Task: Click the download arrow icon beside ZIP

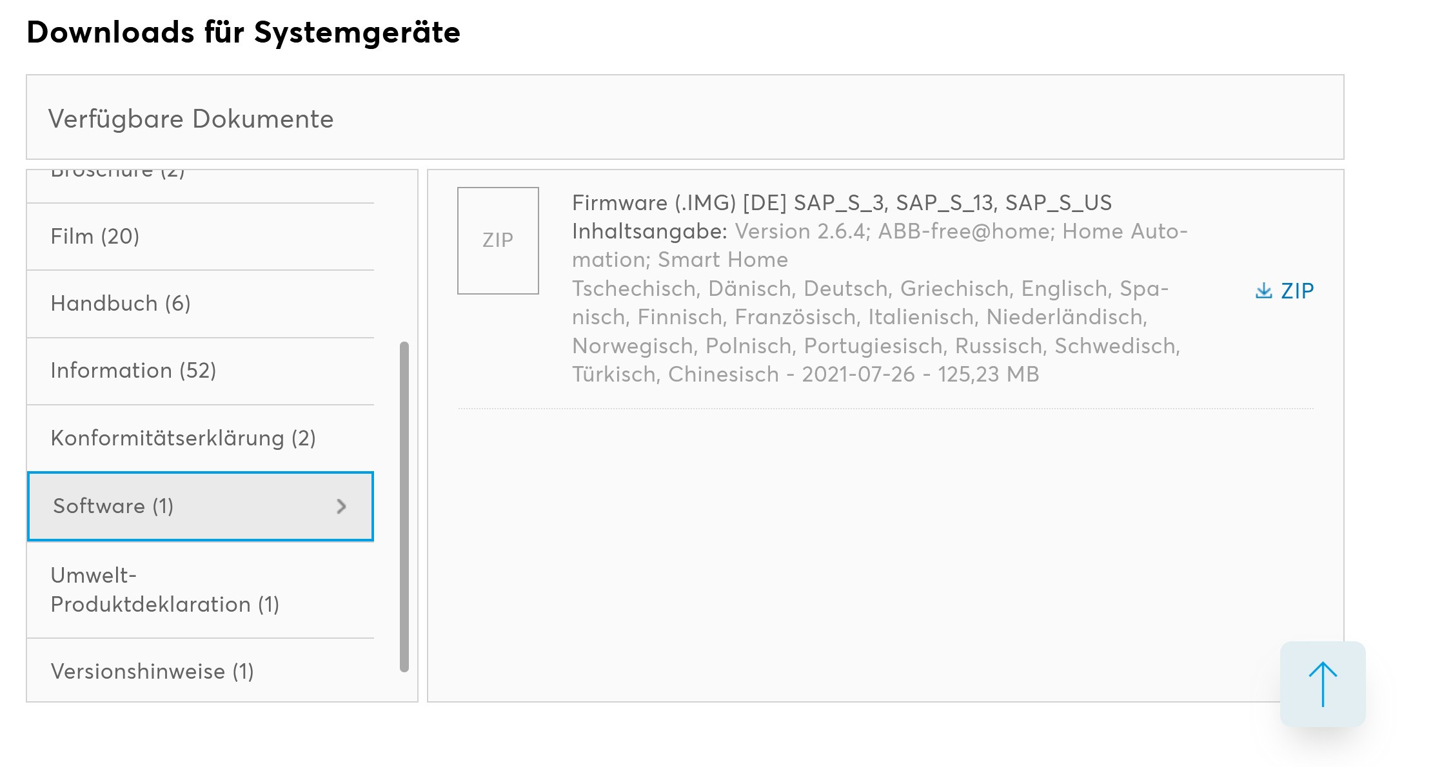Action: (x=1263, y=291)
